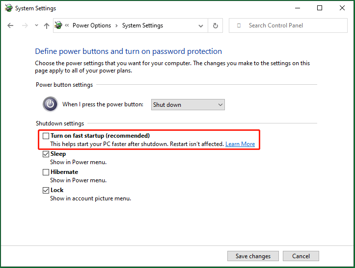
Task: Click the System Settings title bar icon
Action: click(9, 8)
